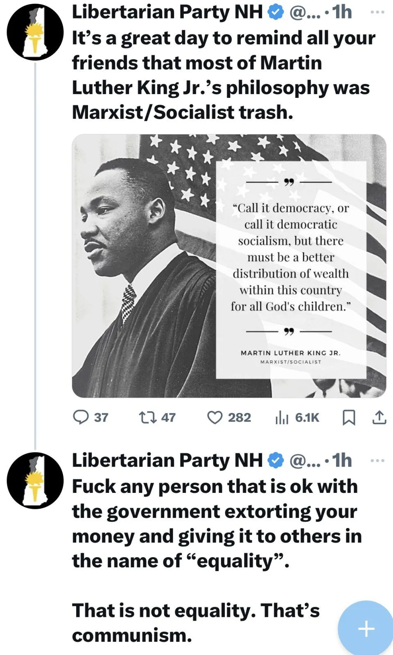Tap the first tweet's 1h timestamp
This screenshot has height=655, width=393.
coord(342,12)
